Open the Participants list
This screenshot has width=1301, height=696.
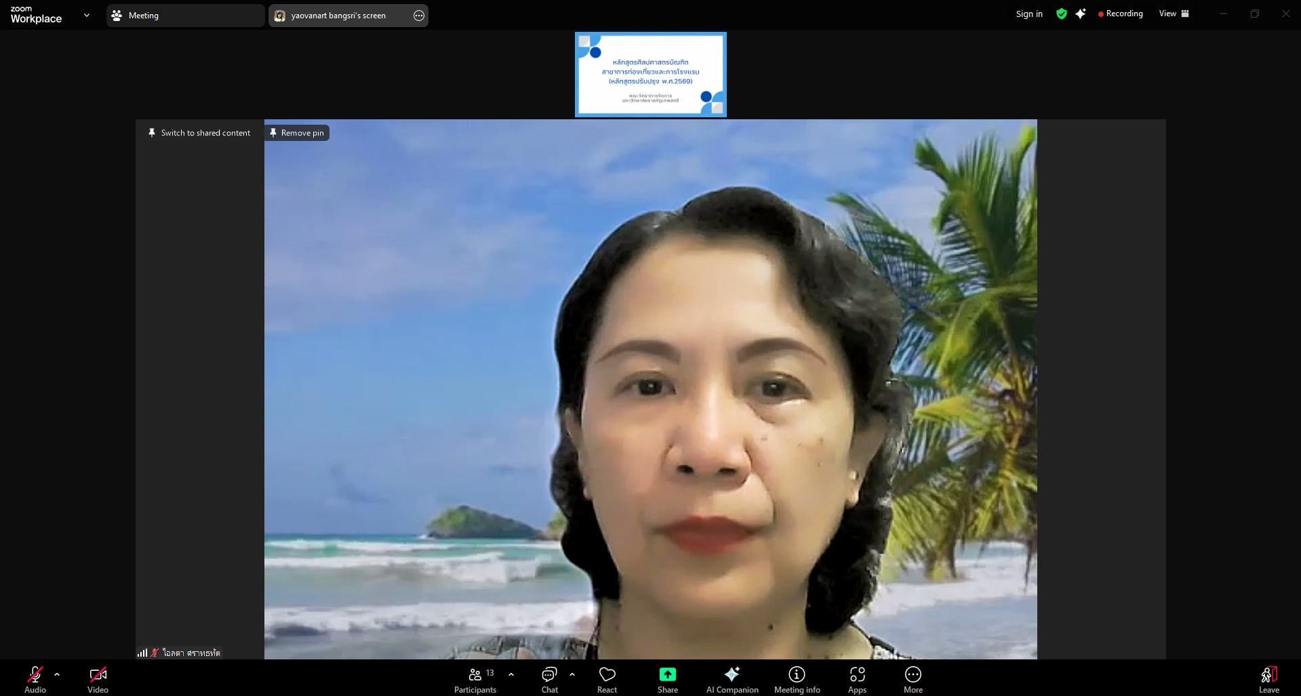[x=475, y=680]
